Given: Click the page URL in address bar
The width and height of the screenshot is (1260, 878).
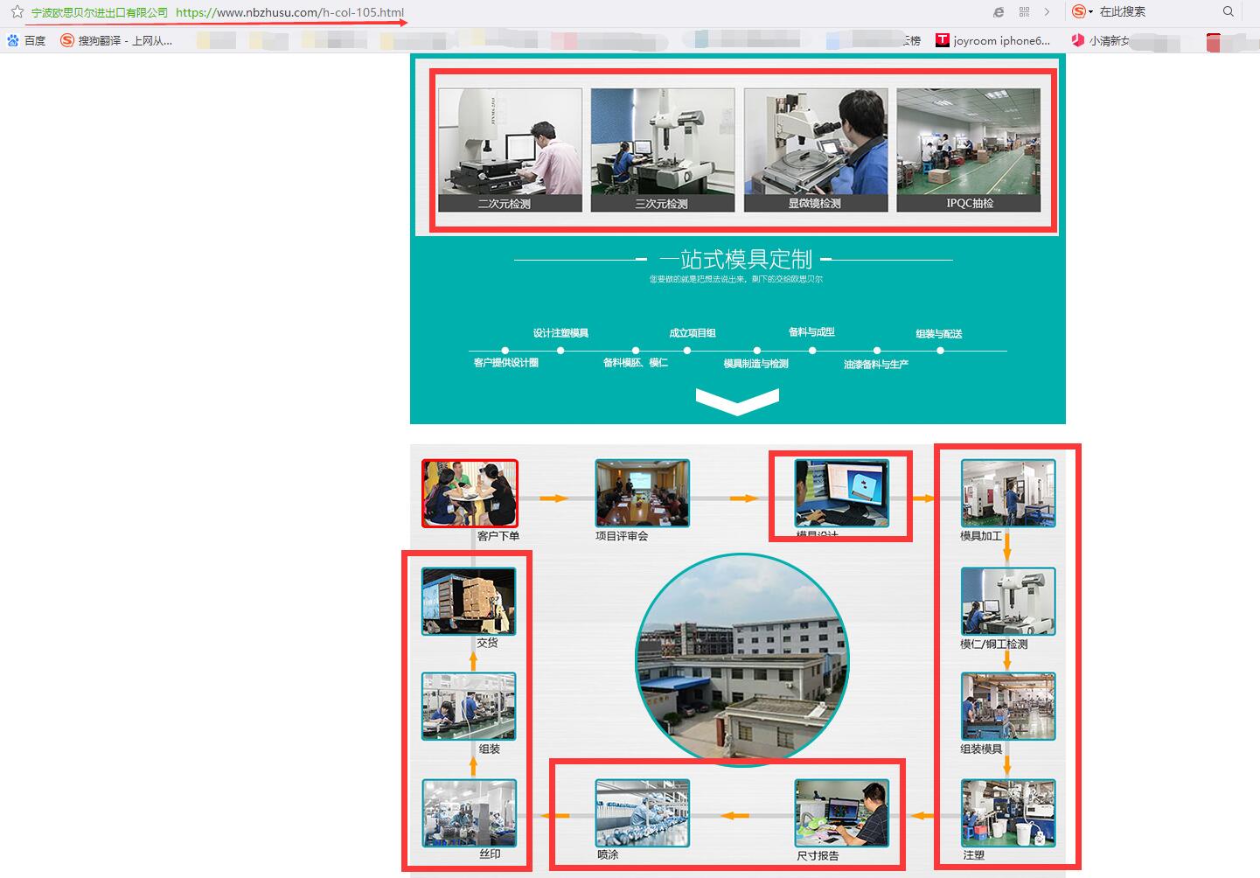Looking at the screenshot, I should [289, 13].
